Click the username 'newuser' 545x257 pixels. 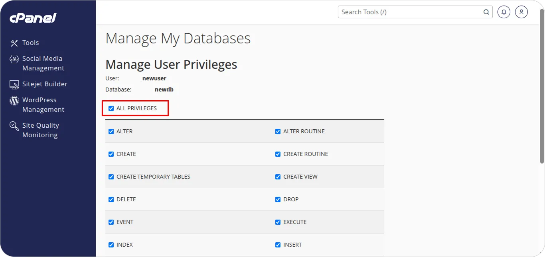click(x=154, y=78)
